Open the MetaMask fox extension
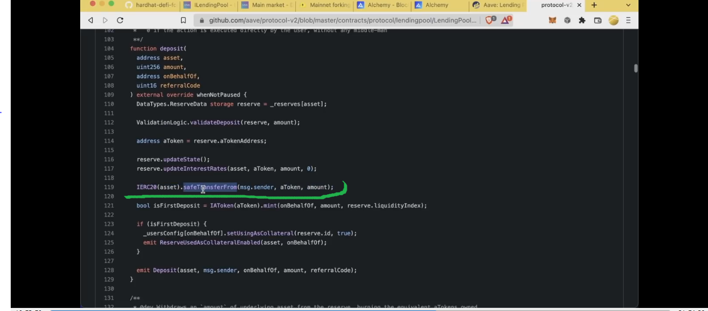 552,20
